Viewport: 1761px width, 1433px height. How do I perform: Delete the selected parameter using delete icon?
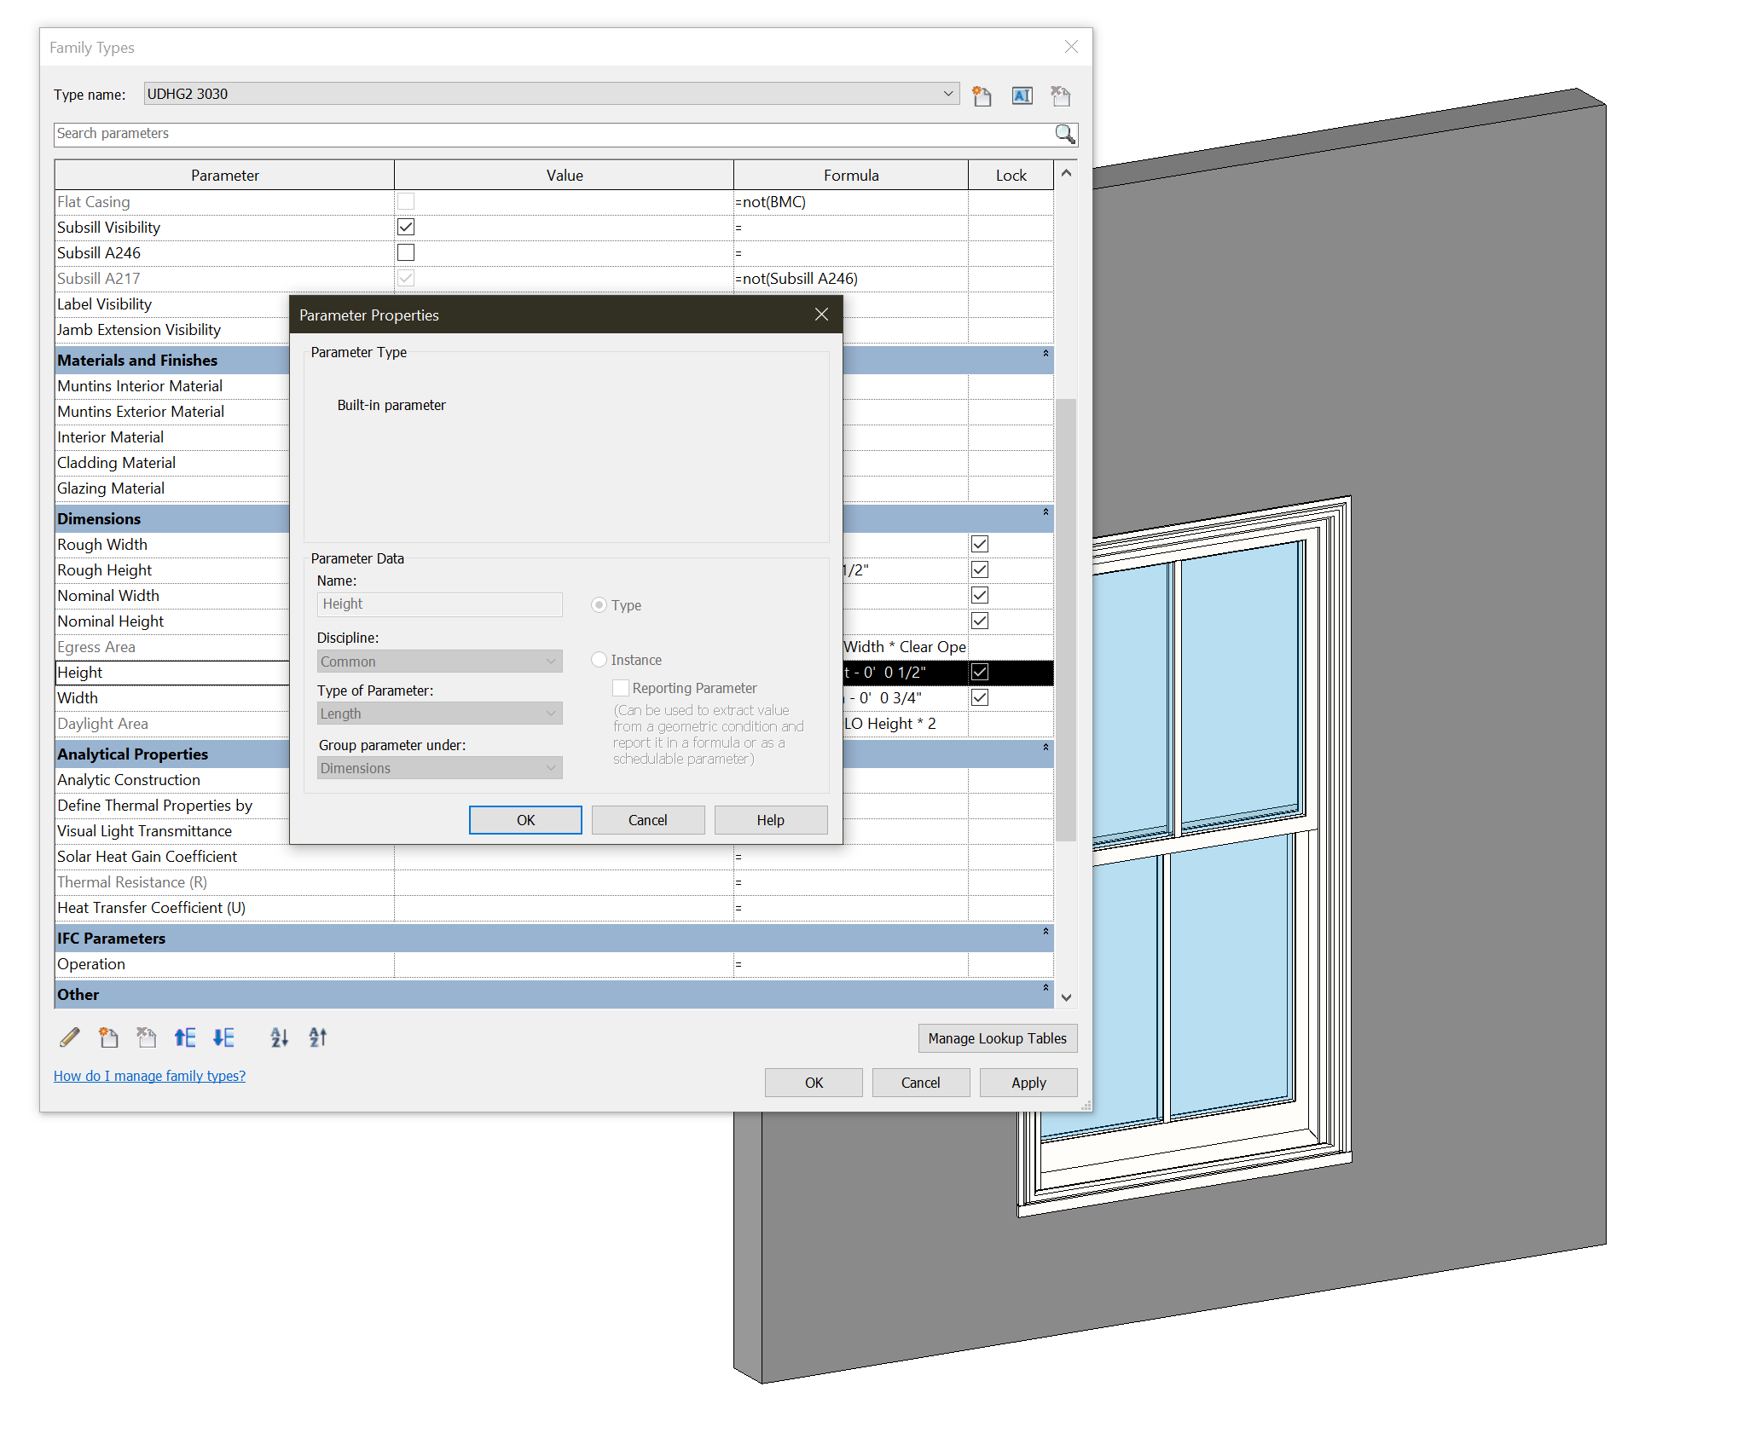coord(146,1037)
